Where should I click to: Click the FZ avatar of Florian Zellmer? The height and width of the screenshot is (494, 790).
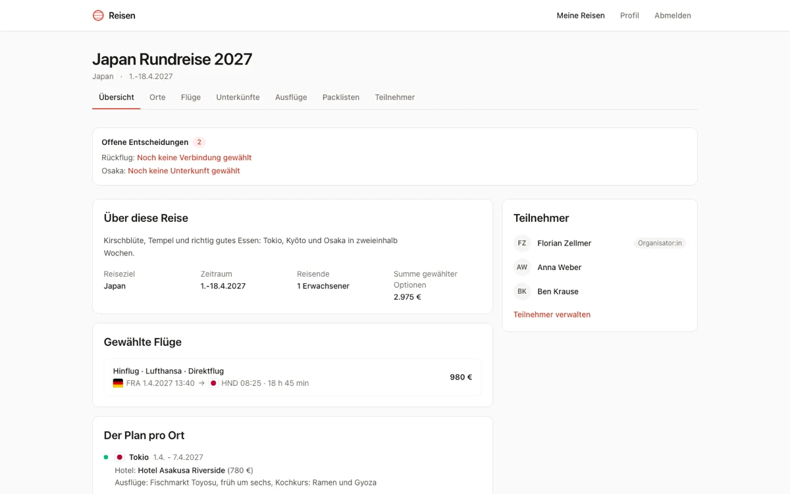click(x=522, y=243)
